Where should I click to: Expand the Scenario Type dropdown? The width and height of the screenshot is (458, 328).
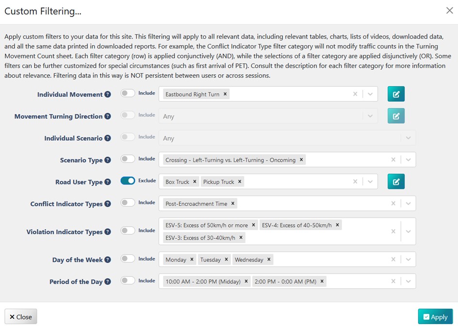(409, 160)
